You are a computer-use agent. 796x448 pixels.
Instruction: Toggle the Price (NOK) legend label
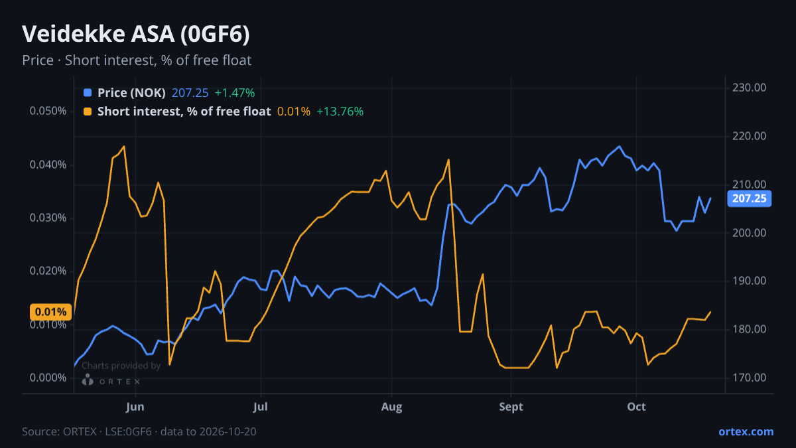(x=131, y=93)
